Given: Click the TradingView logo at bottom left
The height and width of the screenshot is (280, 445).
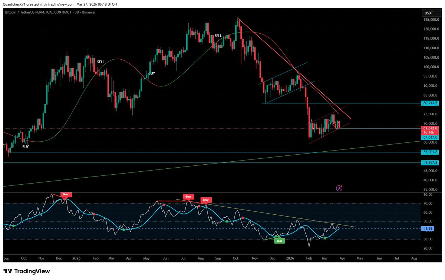Looking at the screenshot, I should (26, 271).
